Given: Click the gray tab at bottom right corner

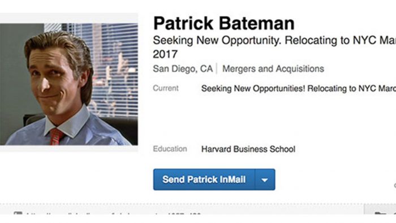Looking at the screenshot, I should [x=380, y=209].
